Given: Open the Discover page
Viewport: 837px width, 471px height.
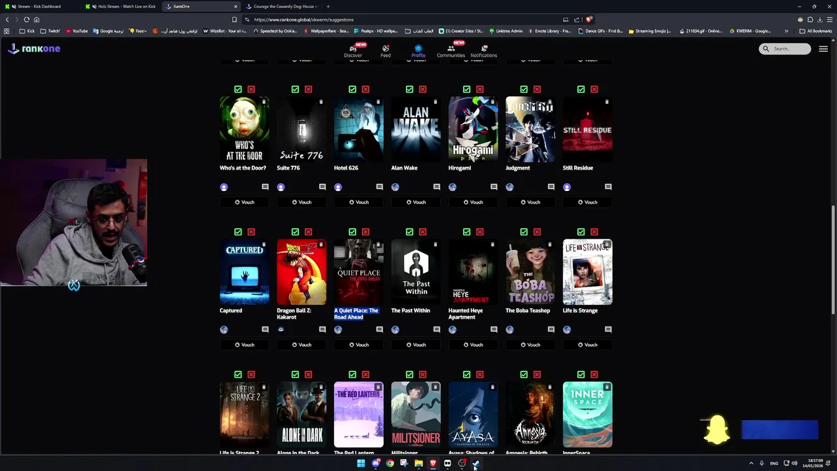Looking at the screenshot, I should click(x=353, y=51).
